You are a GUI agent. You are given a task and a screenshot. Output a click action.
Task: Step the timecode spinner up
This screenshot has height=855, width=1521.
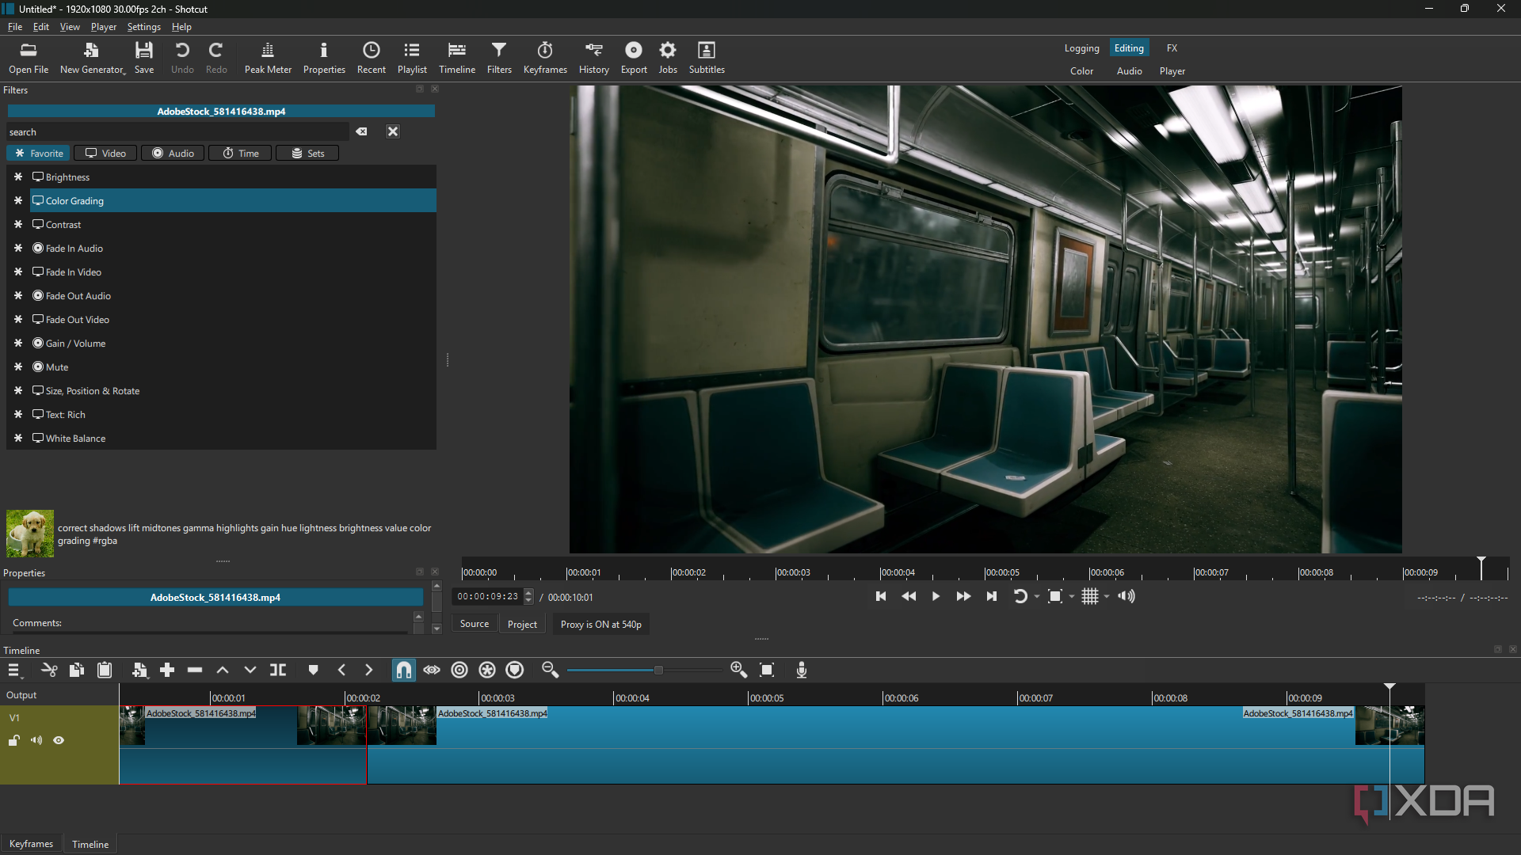(529, 593)
